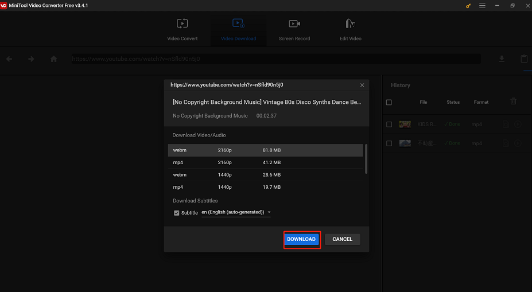
Task: Switch to the Video Convert tab
Action: tap(182, 29)
